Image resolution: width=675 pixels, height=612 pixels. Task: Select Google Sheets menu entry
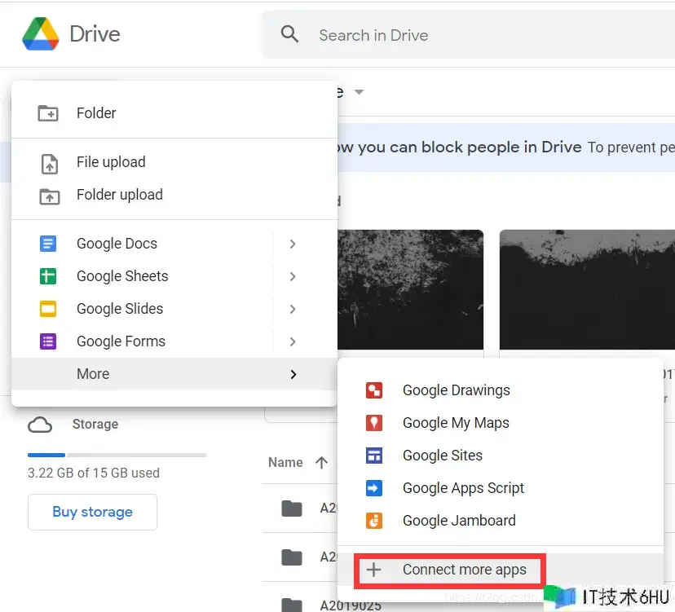(174, 276)
